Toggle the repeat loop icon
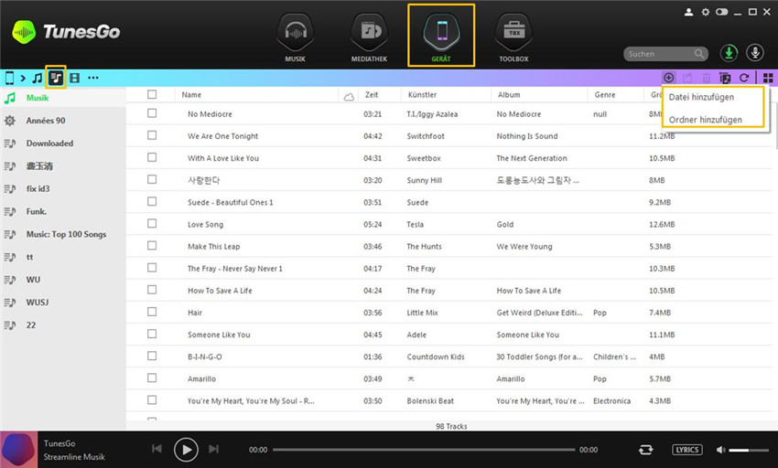Viewport: 778px width, 468px height. (x=645, y=450)
